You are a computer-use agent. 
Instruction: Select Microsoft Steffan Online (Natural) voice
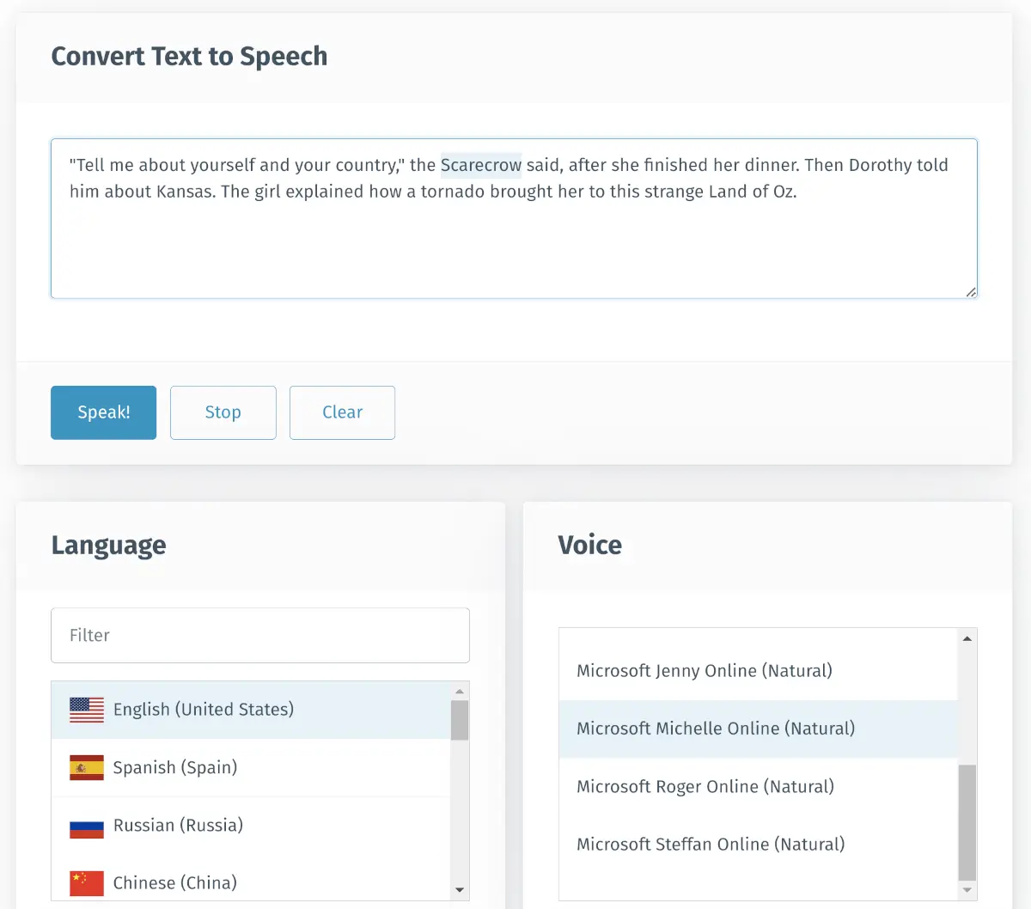(x=758, y=845)
